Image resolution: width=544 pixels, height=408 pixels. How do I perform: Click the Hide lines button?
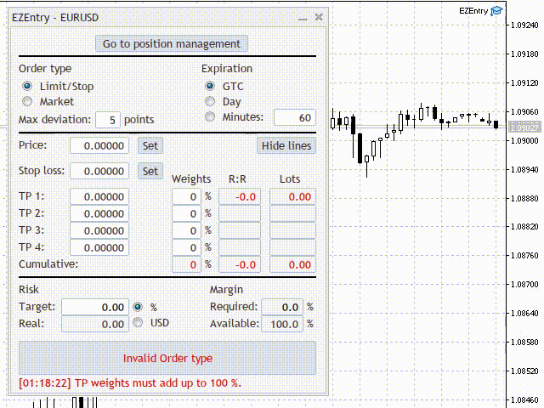(286, 145)
